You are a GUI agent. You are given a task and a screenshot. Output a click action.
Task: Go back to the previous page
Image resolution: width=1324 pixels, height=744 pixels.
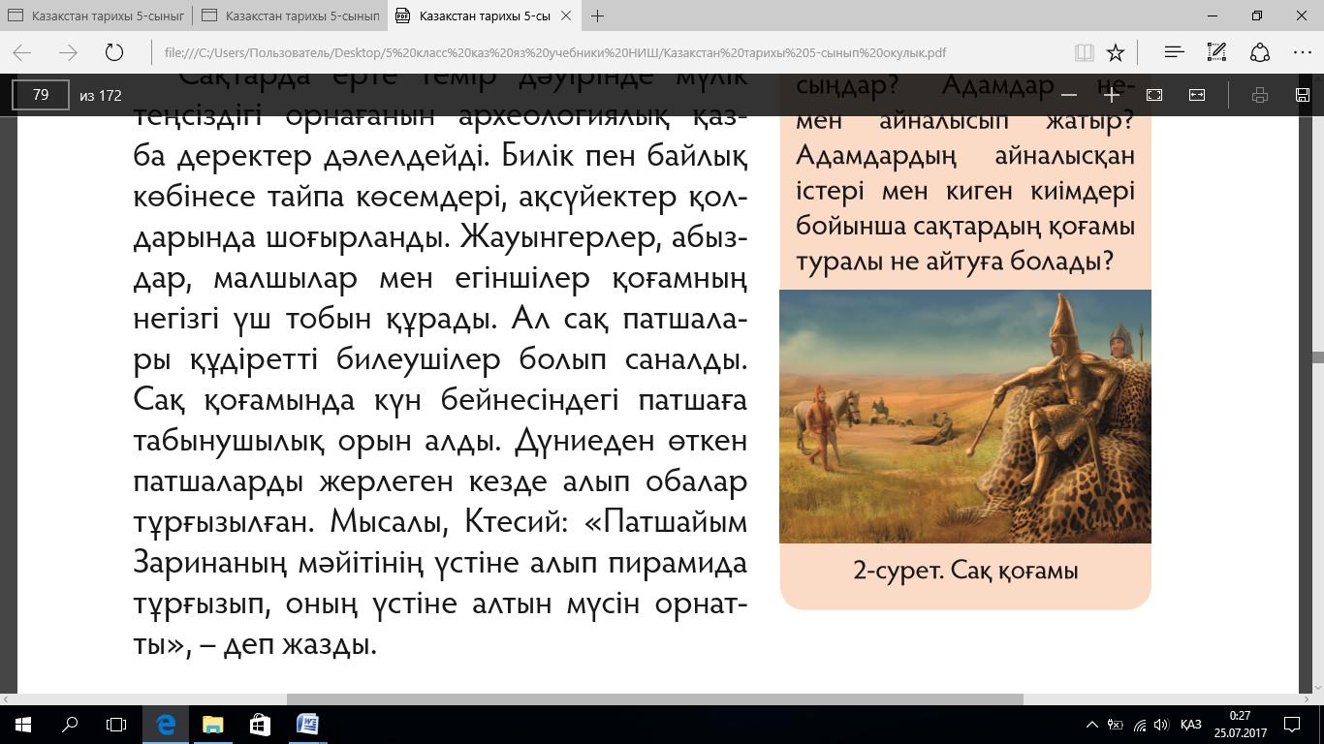point(22,52)
